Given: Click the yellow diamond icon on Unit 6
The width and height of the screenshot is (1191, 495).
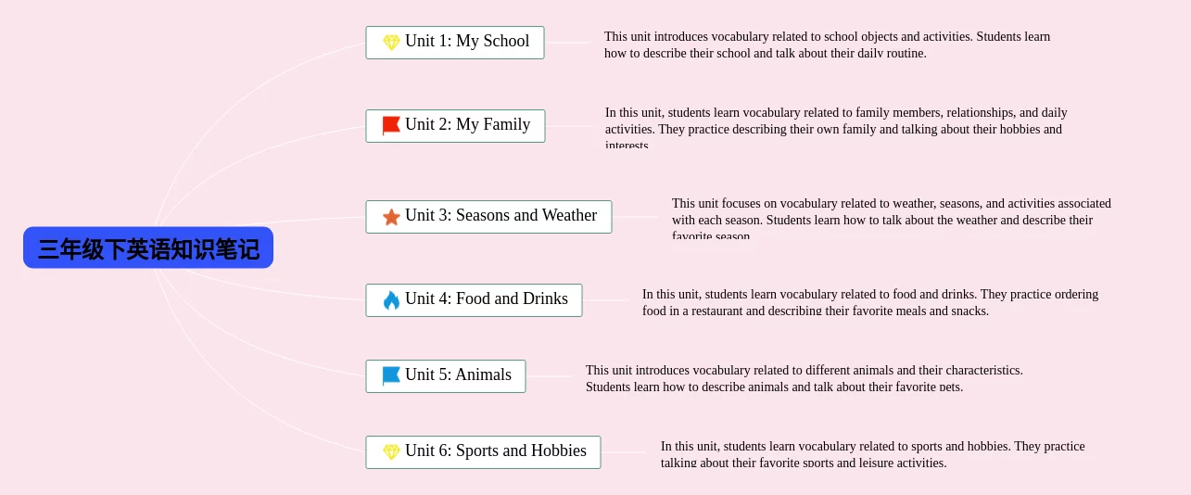Looking at the screenshot, I should (391, 451).
